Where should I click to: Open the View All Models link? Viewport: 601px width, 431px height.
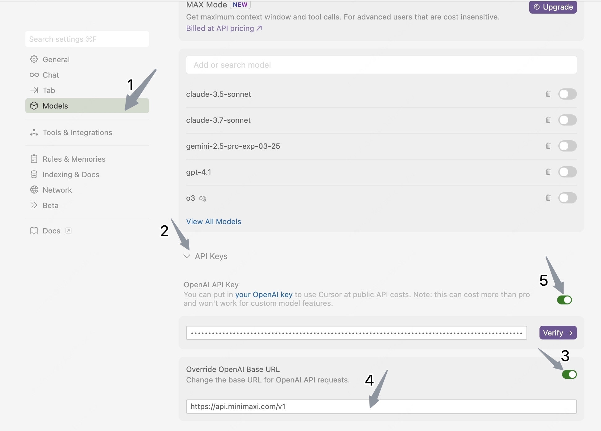[214, 221]
